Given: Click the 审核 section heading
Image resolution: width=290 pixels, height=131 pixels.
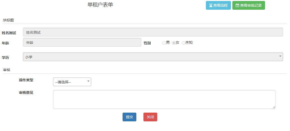Looking at the screenshot, I should (7, 70).
